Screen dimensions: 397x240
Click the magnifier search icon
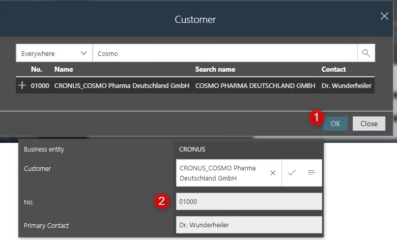pyautogui.click(x=366, y=53)
